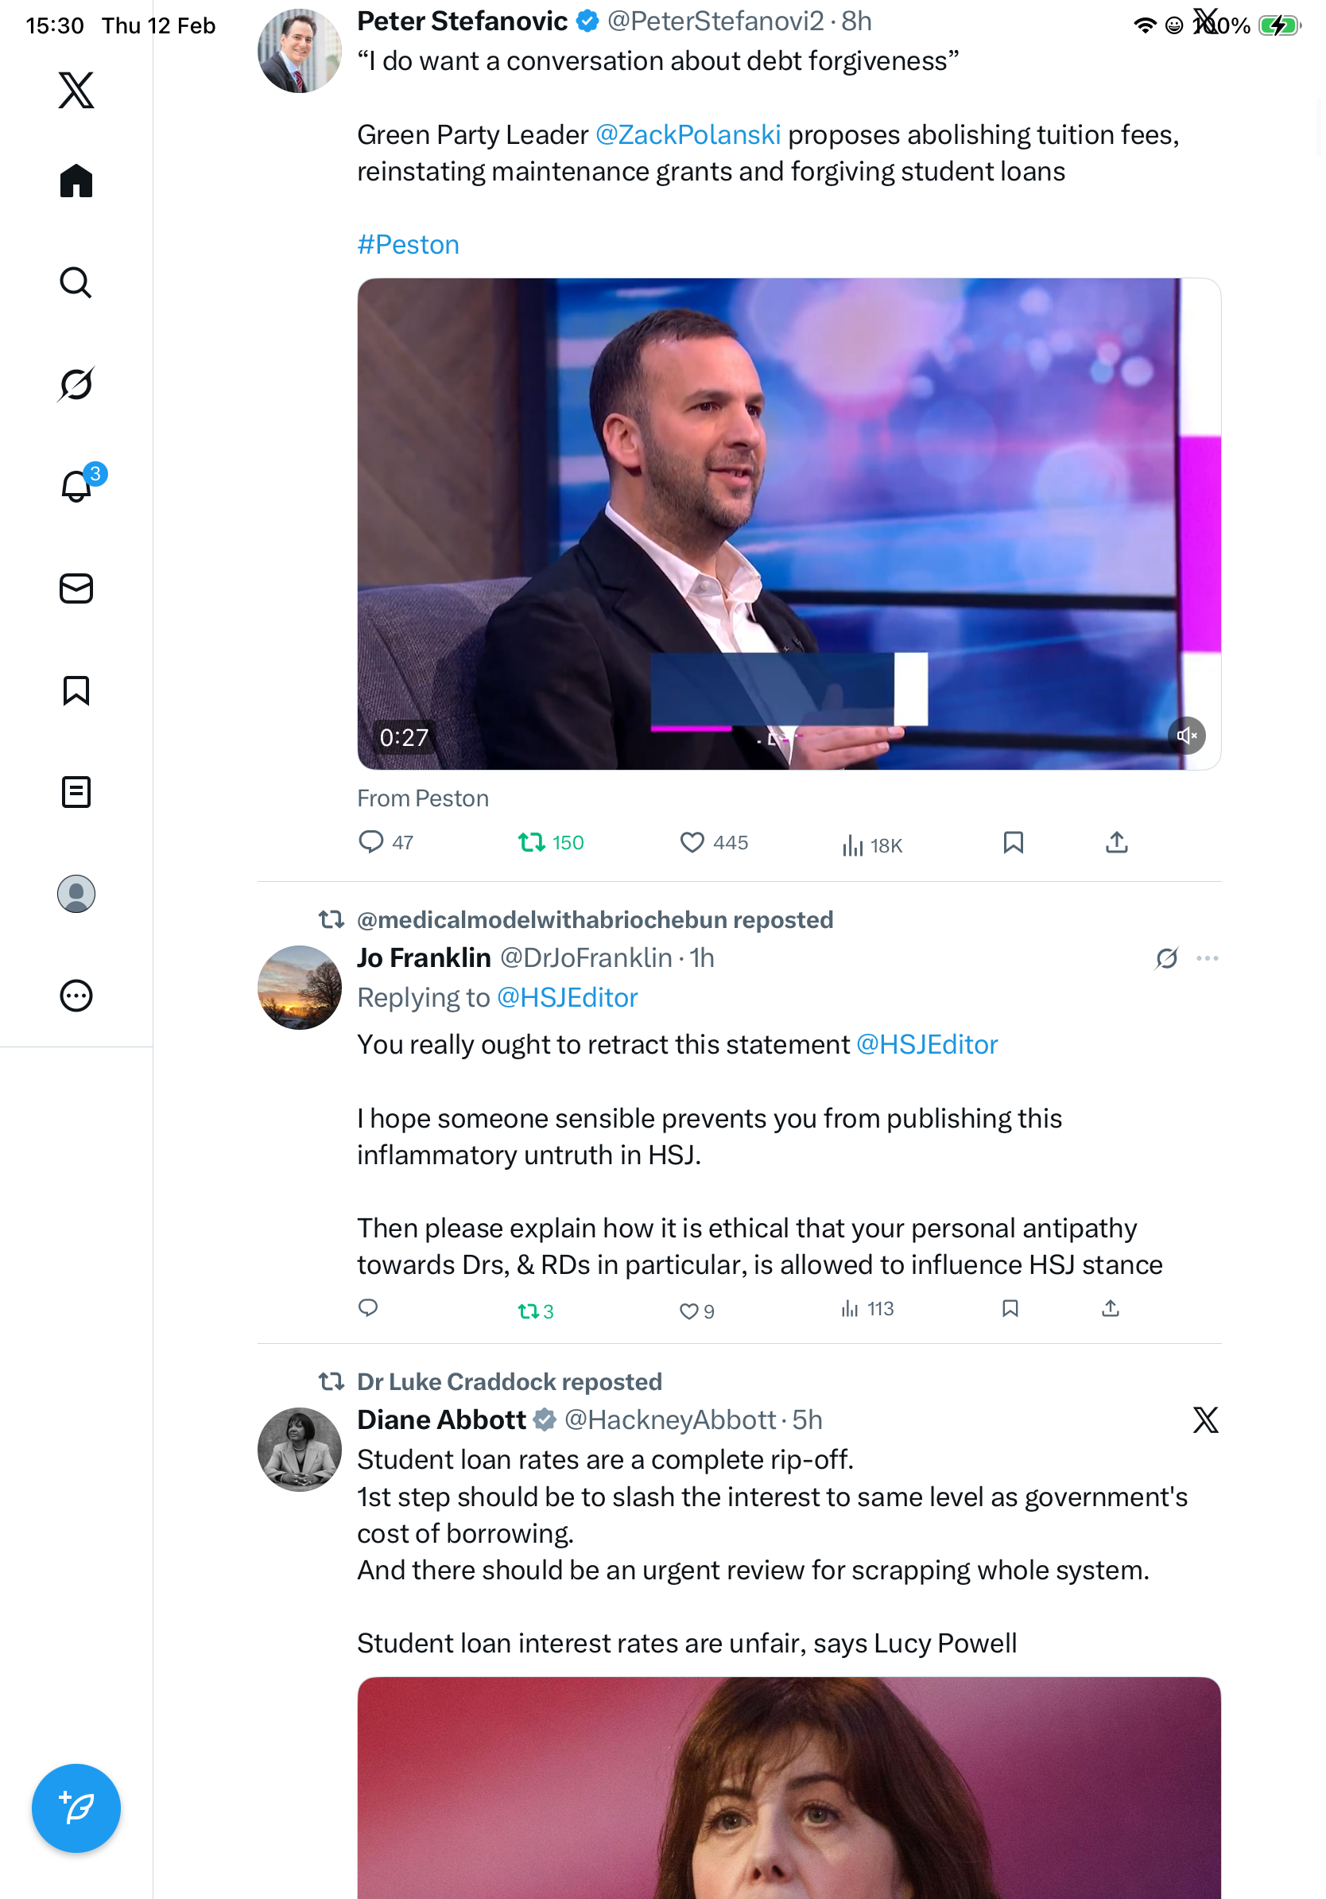Open Notifications bell with 3 badge
The width and height of the screenshot is (1326, 1899).
point(77,486)
